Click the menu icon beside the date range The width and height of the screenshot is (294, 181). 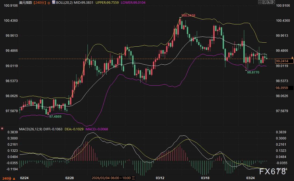click(133, 178)
